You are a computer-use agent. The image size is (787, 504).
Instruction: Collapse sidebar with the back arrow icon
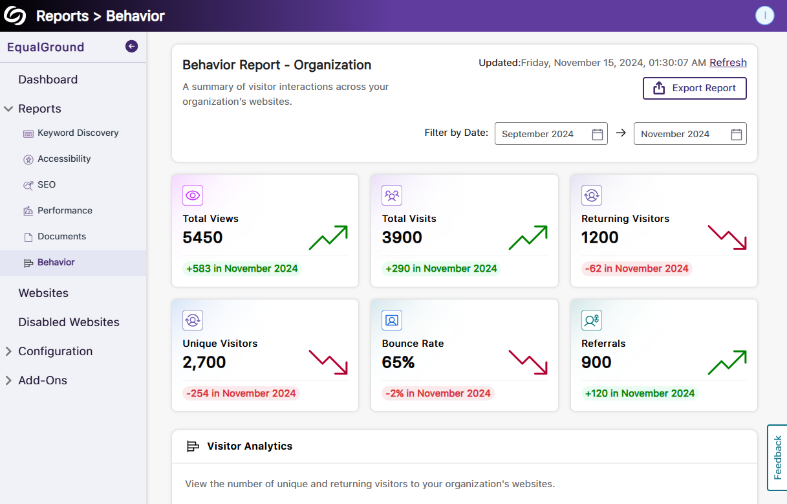pyautogui.click(x=131, y=46)
